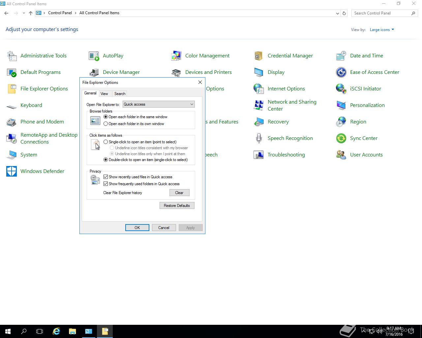Open the Credential Manager icon
422x338 pixels.
tap(259, 56)
